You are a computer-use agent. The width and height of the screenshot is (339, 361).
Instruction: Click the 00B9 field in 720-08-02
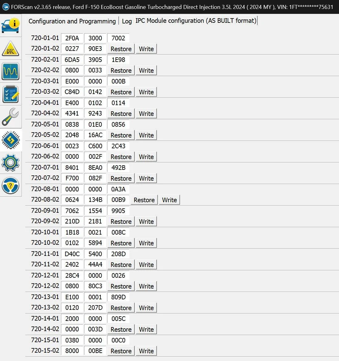pyautogui.click(x=118, y=199)
